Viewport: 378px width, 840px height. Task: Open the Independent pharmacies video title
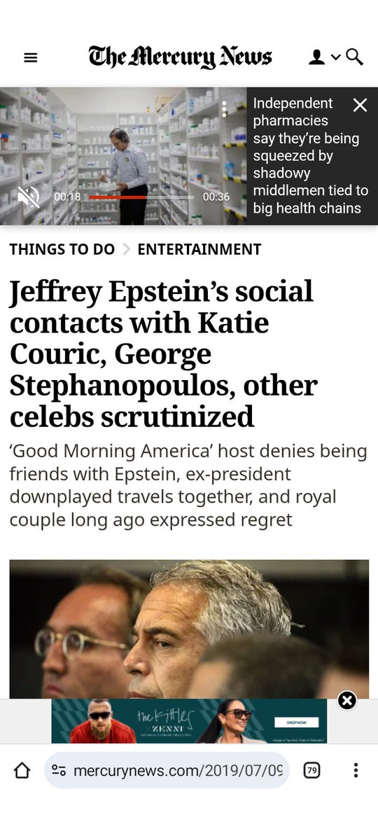[311, 155]
